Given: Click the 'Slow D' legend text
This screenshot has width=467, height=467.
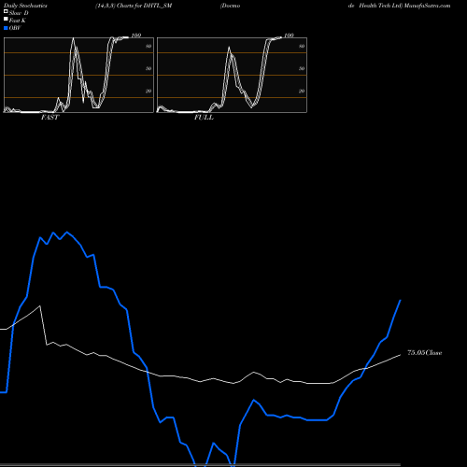Looking at the screenshot, I should pos(19,13).
